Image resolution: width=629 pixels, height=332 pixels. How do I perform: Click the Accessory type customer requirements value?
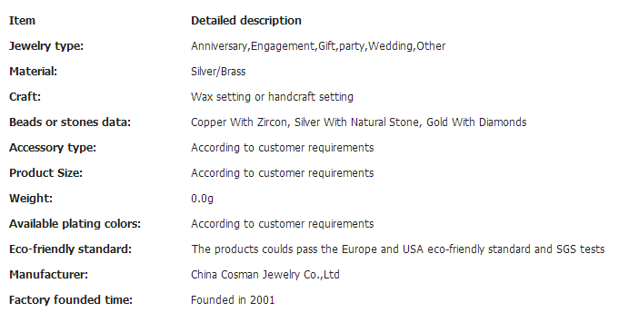click(x=283, y=147)
